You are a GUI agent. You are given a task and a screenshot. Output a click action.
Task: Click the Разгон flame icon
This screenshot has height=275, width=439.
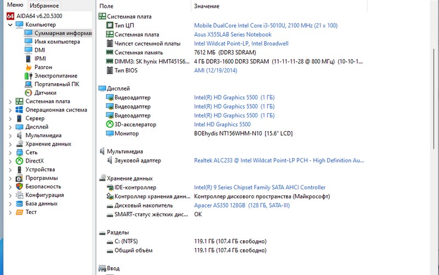29,67
